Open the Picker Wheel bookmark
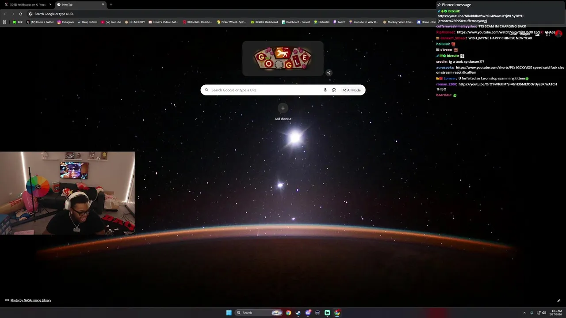The image size is (566, 318). click(231, 22)
